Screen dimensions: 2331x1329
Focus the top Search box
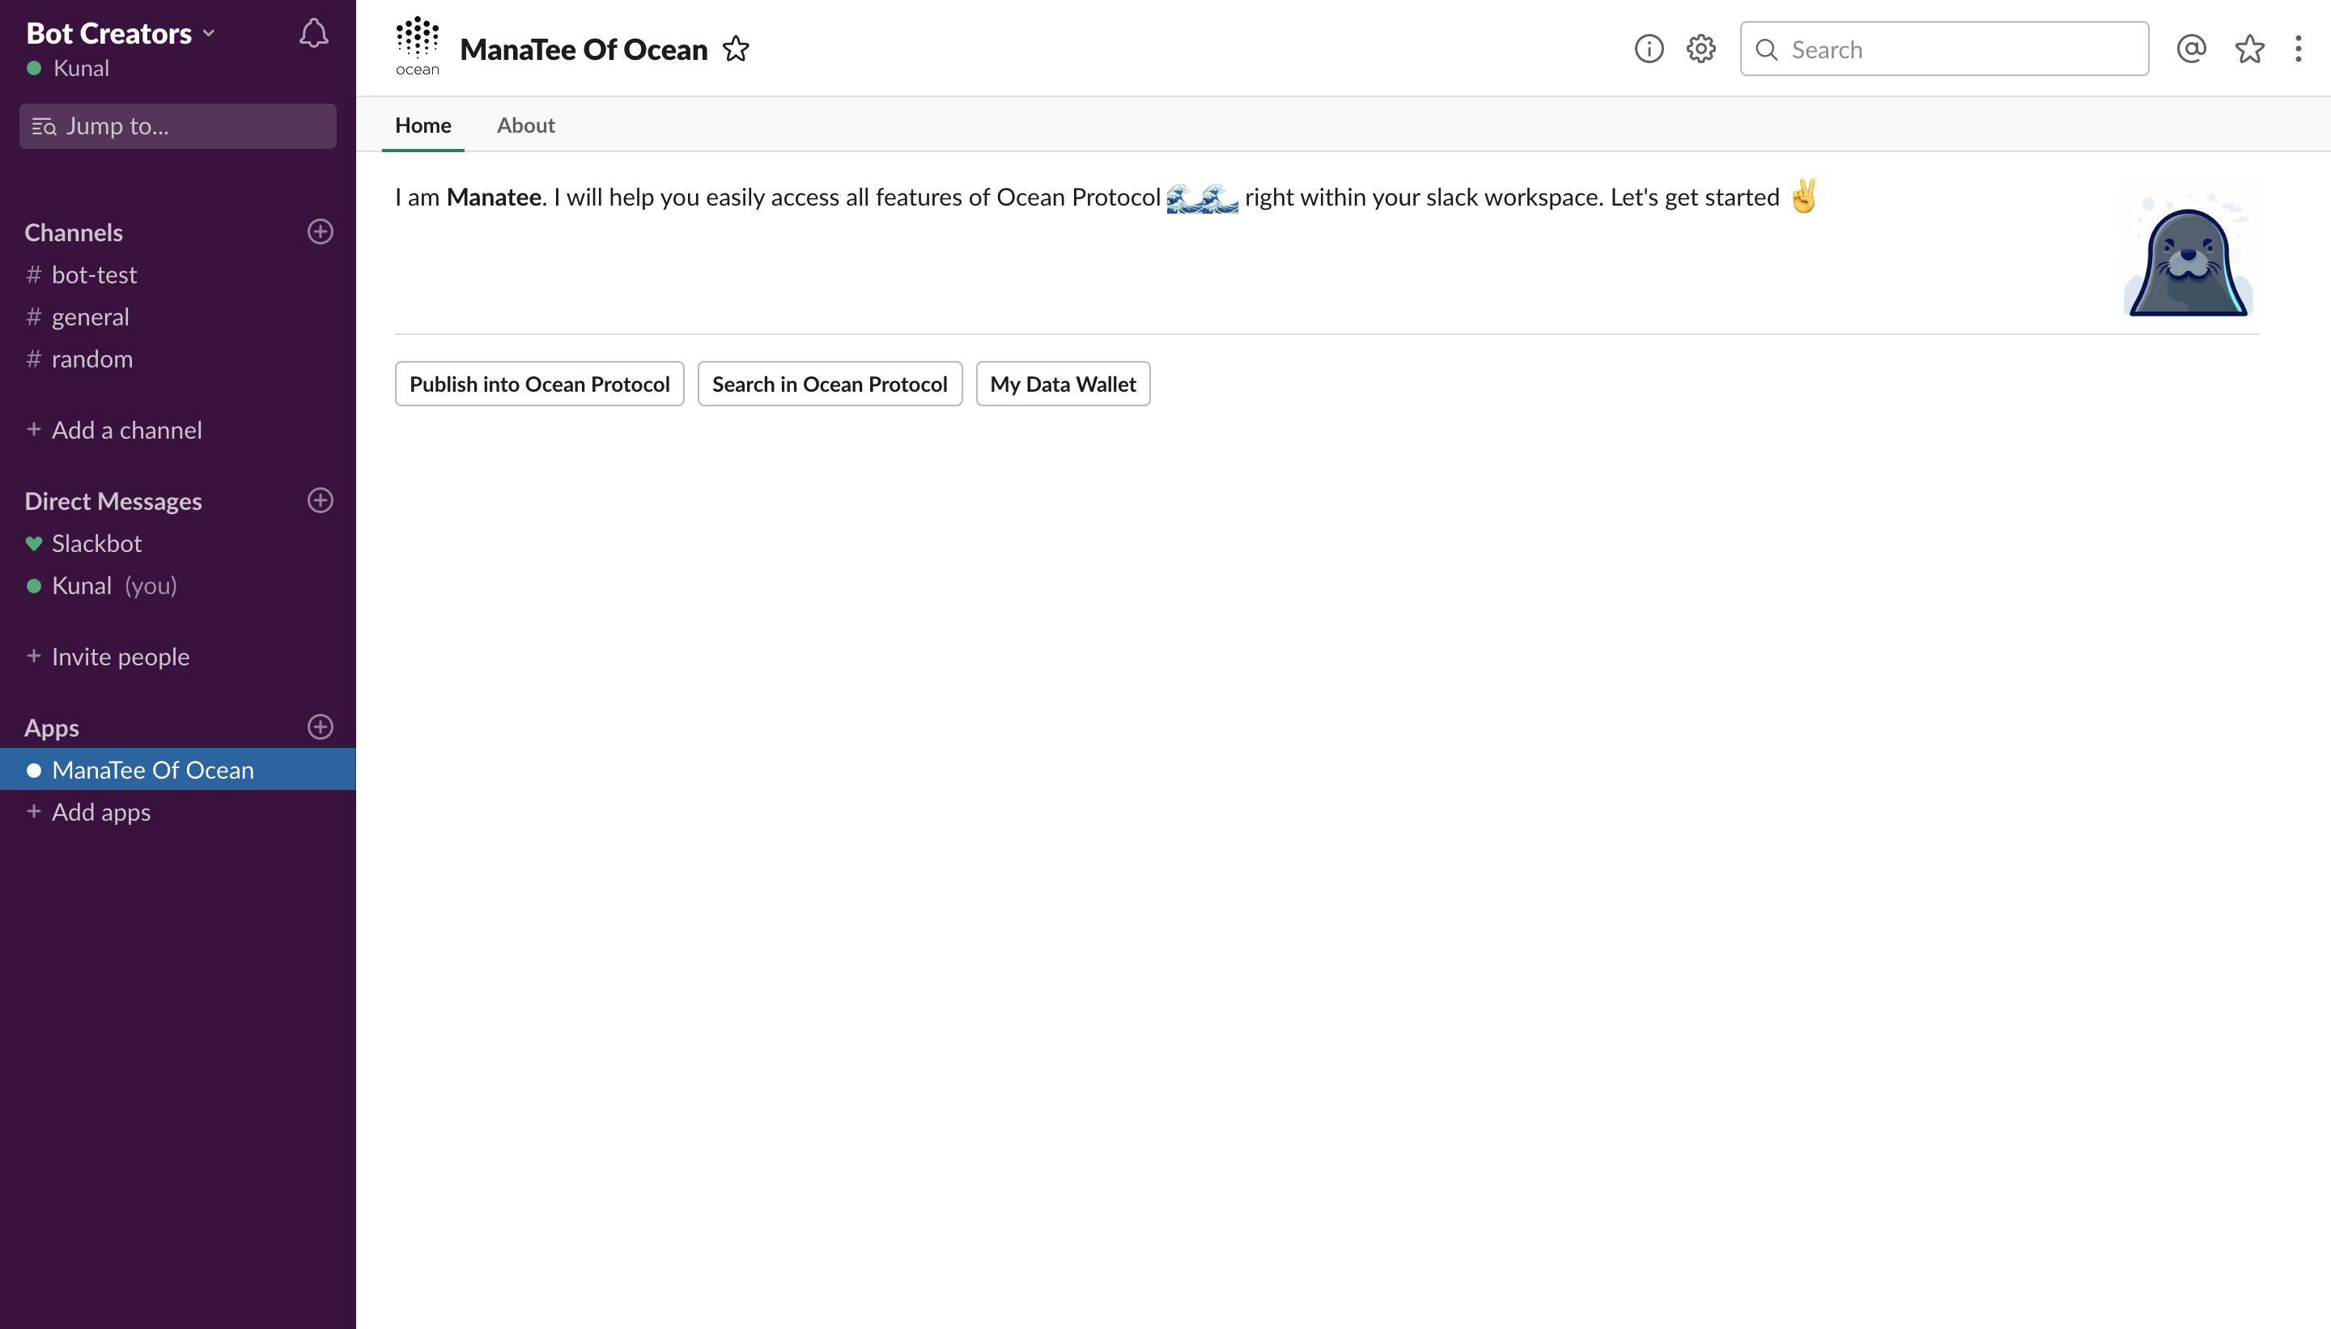click(1944, 49)
